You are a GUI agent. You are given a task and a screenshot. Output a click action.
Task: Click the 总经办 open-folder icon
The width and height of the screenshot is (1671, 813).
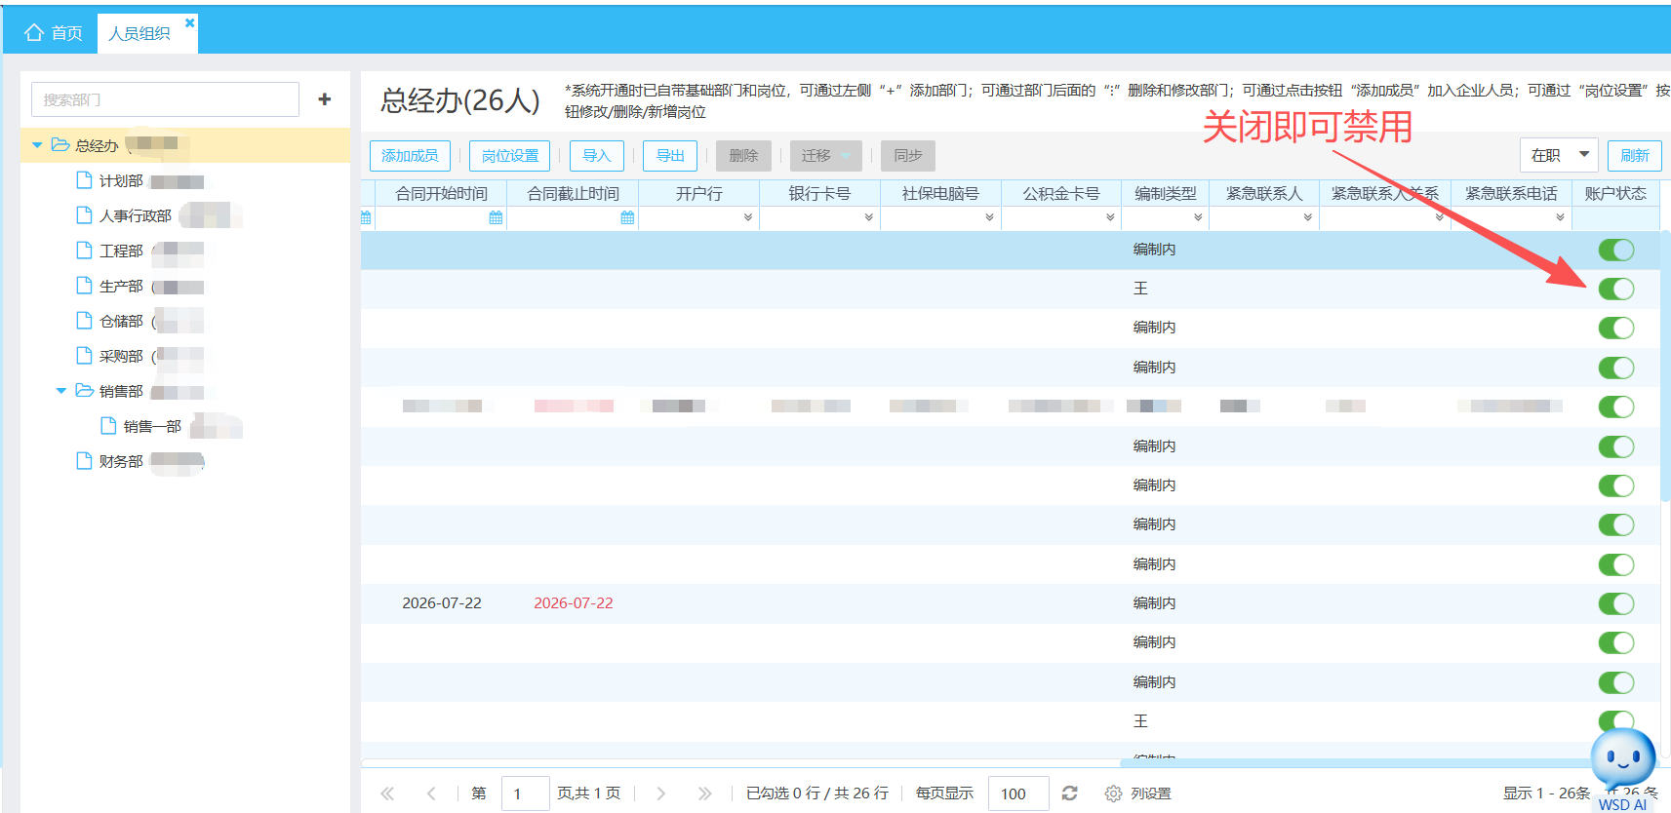[x=60, y=145]
